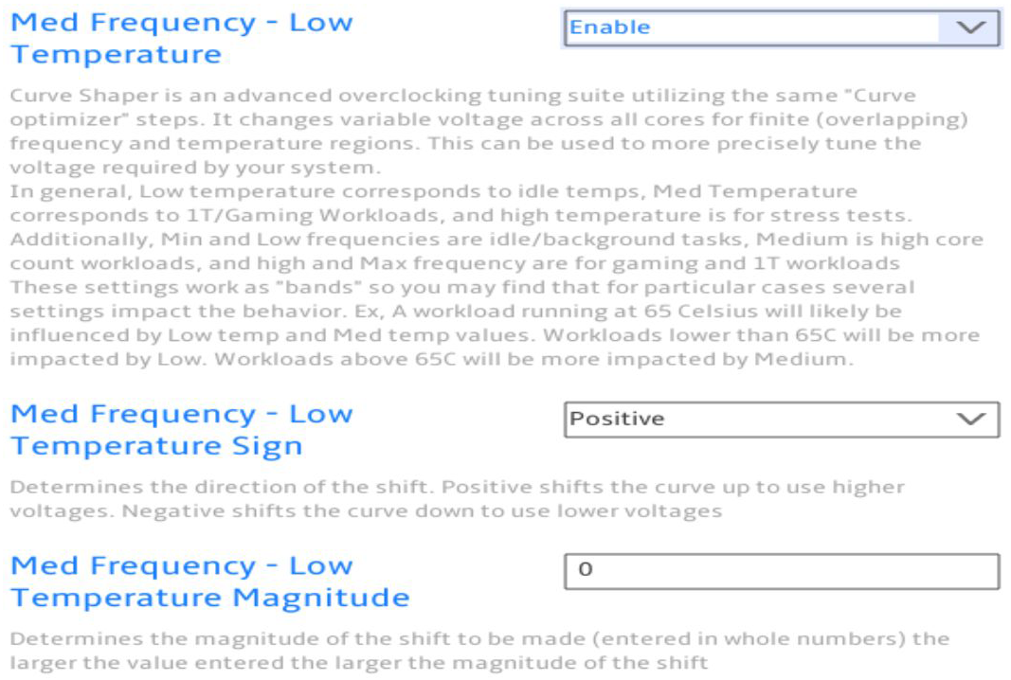
Task: Click the chevron arrow beside Enable
Action: [970, 27]
